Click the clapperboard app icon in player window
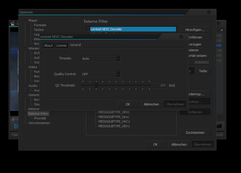The width and height of the screenshot is (241, 173). [x=13, y=24]
